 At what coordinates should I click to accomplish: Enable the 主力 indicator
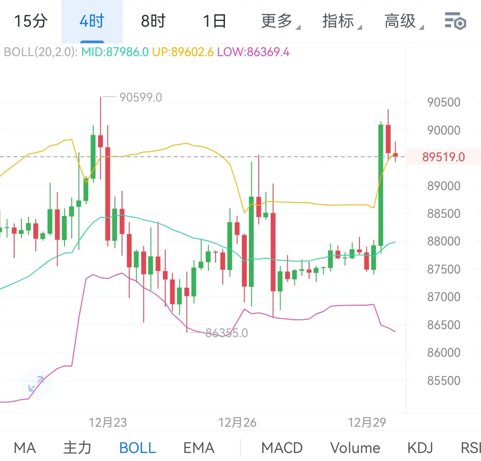pos(77,448)
